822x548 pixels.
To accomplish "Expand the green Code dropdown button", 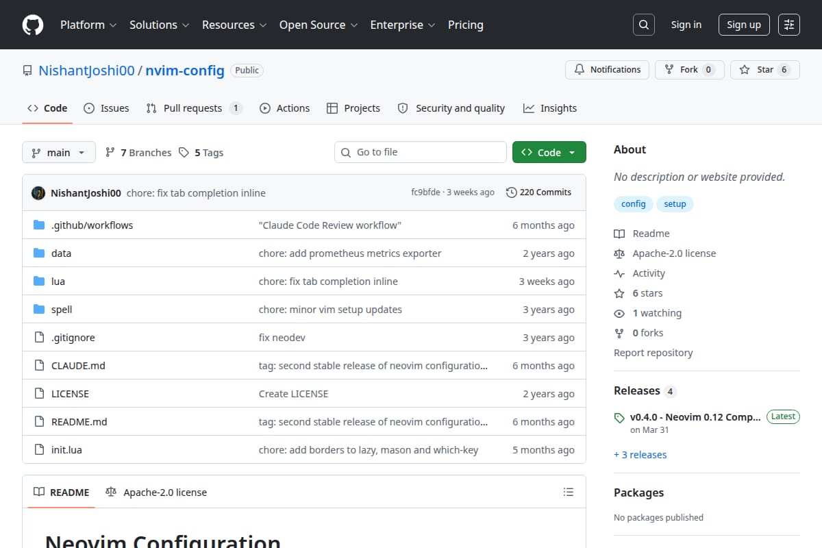I will [549, 152].
